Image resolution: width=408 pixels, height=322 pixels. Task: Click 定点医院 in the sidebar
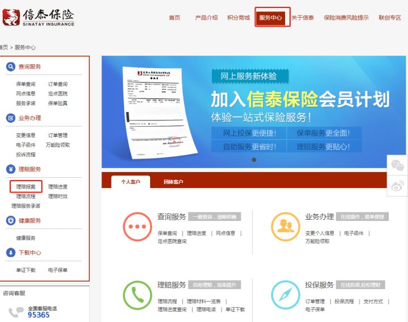(x=58, y=94)
